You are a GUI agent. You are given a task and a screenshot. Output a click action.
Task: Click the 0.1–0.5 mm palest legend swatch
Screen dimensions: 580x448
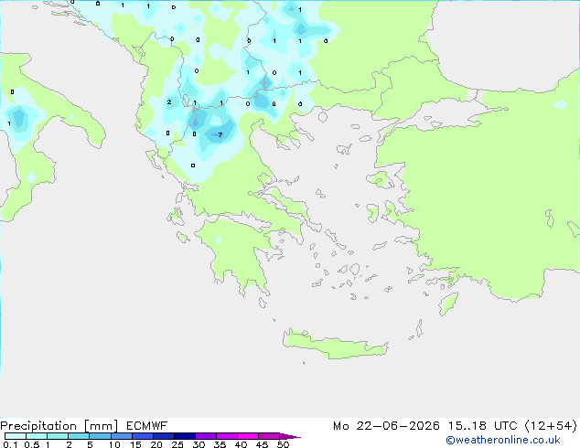click(x=16, y=436)
